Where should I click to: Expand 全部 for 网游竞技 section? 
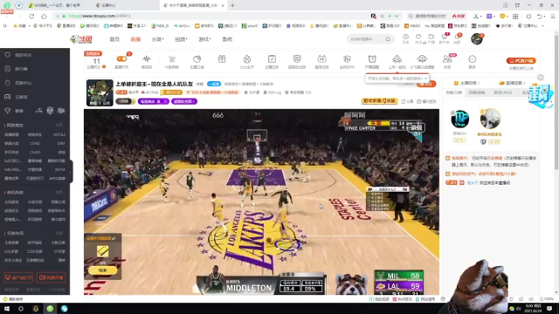60,126
